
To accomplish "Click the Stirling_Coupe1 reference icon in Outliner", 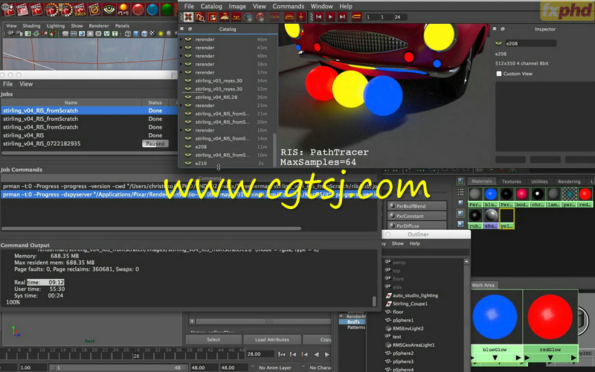I will pyautogui.click(x=388, y=304).
